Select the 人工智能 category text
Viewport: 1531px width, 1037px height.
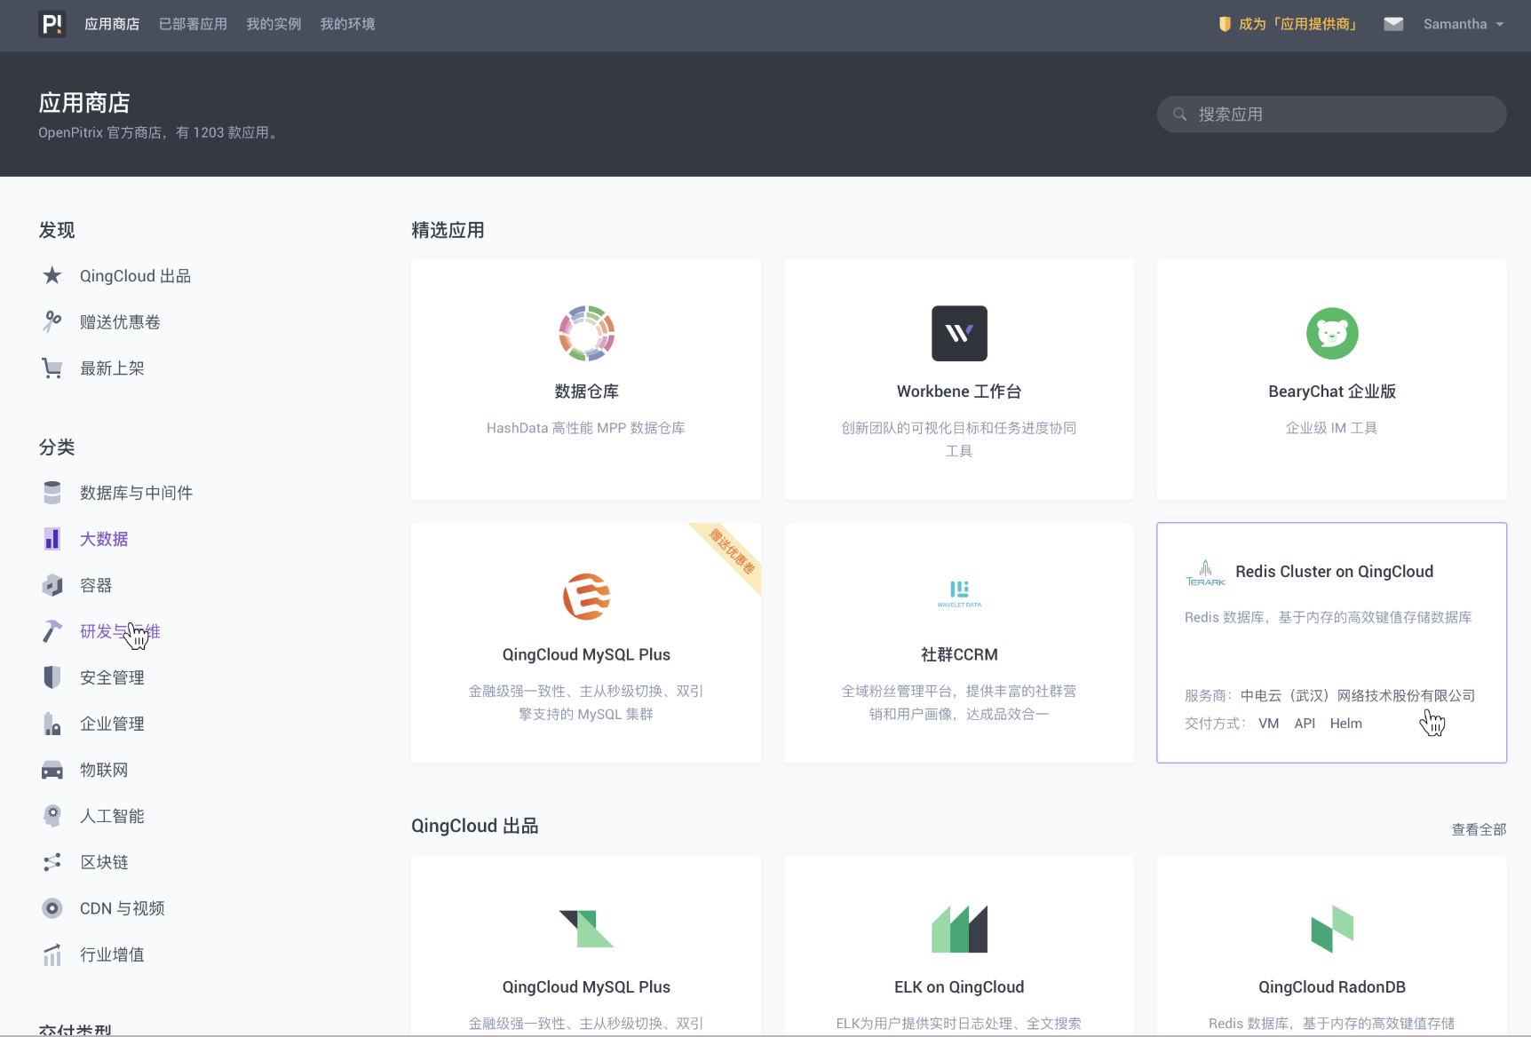(x=112, y=816)
